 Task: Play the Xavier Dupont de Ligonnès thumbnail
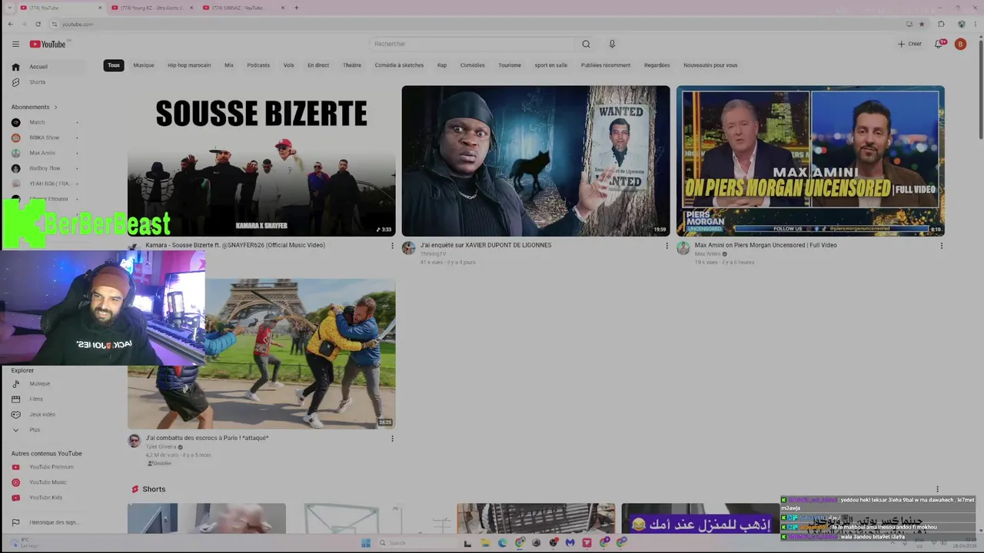[x=536, y=161]
